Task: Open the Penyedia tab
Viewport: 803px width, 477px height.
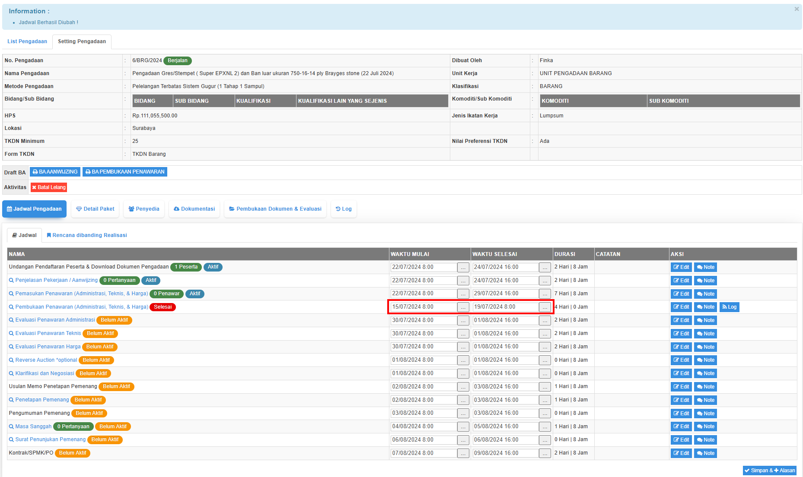Action: [x=144, y=209]
